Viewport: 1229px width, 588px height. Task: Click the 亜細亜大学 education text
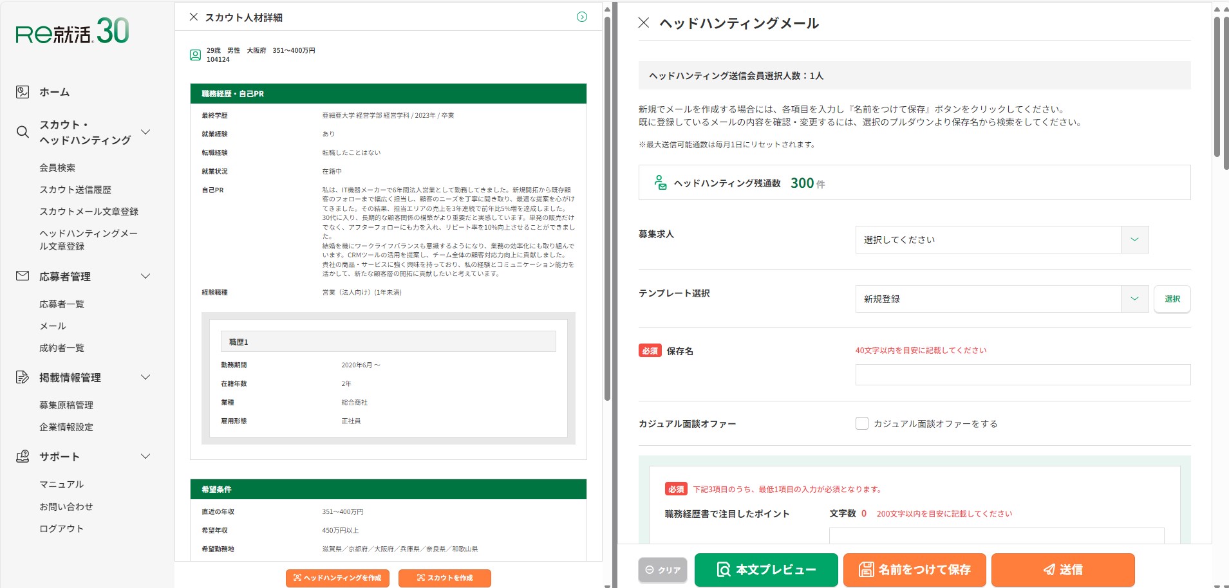point(388,115)
